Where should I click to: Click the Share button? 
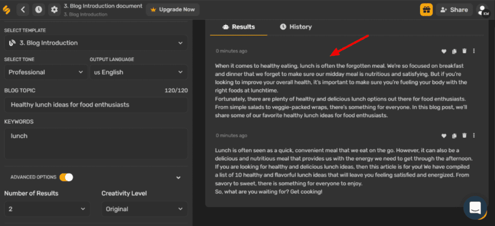tap(453, 10)
